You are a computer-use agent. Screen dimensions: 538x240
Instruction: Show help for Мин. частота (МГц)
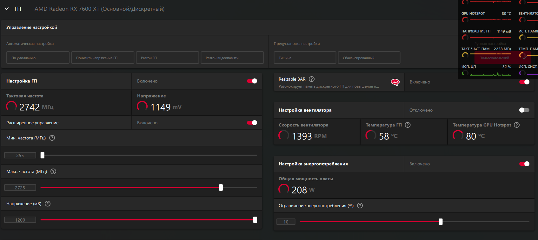tap(52, 138)
